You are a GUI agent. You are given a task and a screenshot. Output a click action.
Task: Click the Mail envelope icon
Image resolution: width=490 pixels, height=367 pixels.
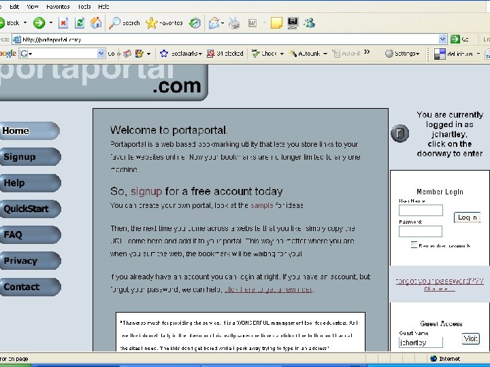click(x=214, y=23)
